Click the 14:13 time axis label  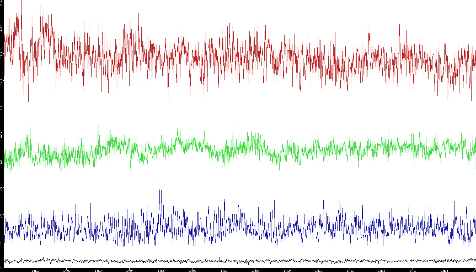pos(413,271)
